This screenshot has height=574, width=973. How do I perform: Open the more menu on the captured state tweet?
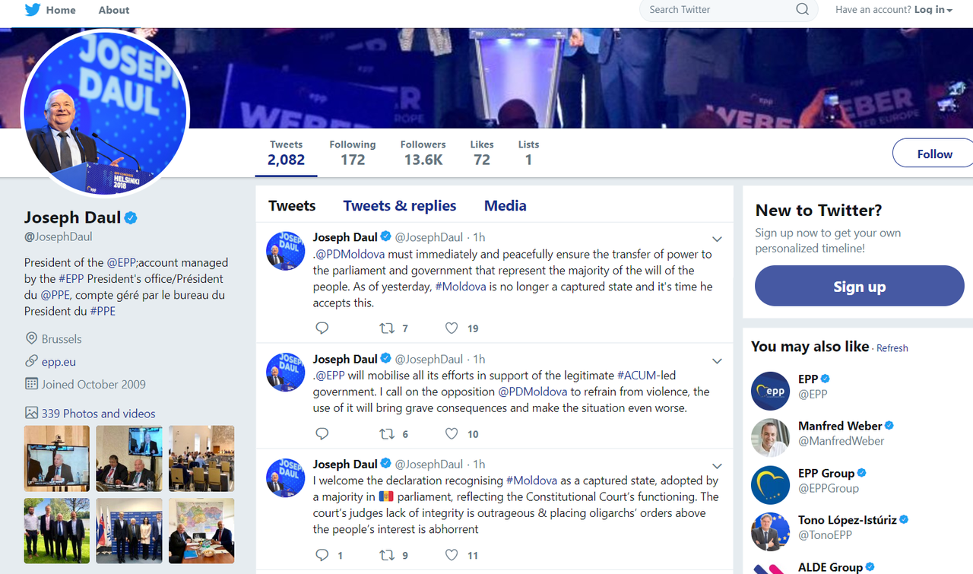(716, 465)
